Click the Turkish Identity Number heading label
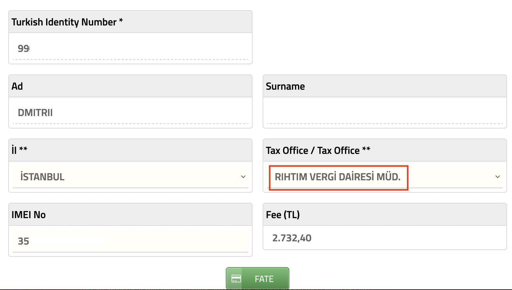512x290 pixels. (64, 22)
